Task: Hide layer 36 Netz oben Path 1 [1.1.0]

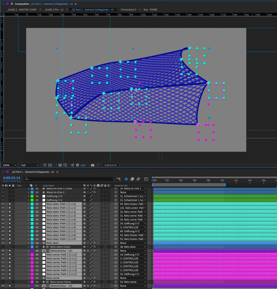Action: (x=3, y=204)
